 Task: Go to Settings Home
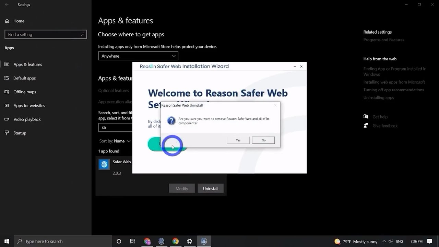click(19, 21)
